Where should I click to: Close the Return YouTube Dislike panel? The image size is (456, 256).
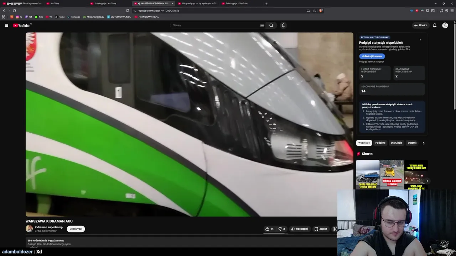pos(420,40)
